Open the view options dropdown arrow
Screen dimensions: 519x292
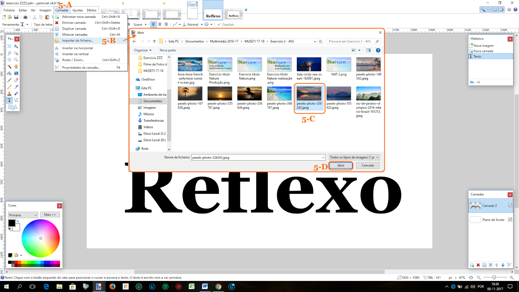[x=359, y=50]
